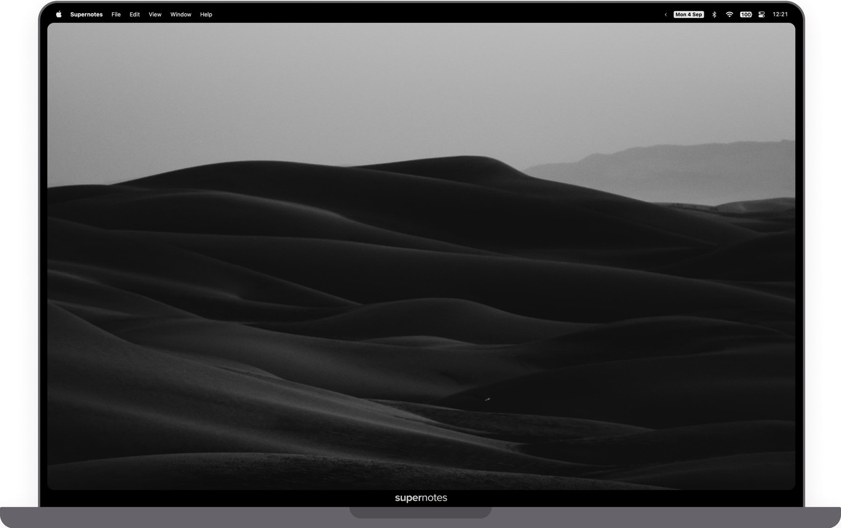This screenshot has height=528, width=841.
Task: Open the Bluetooth status icon
Action: coord(714,14)
